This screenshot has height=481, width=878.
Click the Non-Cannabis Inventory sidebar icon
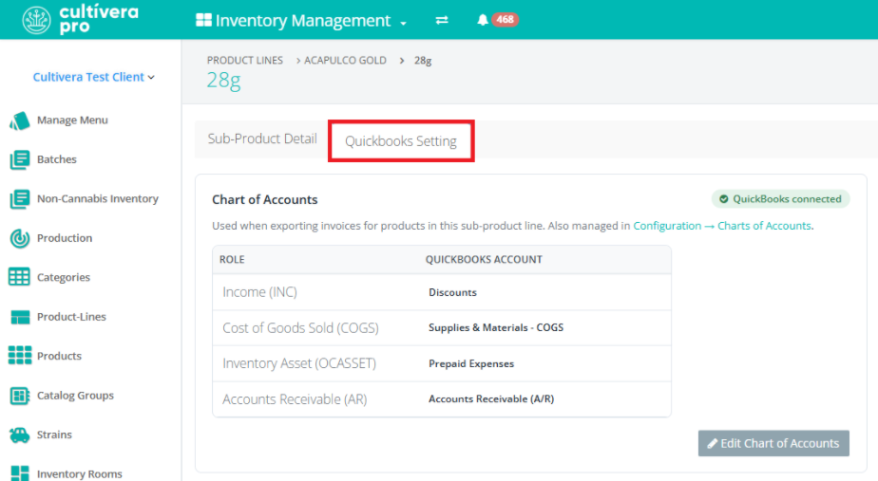point(20,198)
